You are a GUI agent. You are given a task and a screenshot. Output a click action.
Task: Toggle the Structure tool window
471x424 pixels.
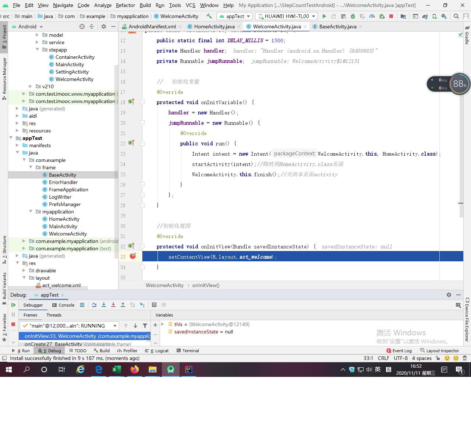(x=4, y=250)
